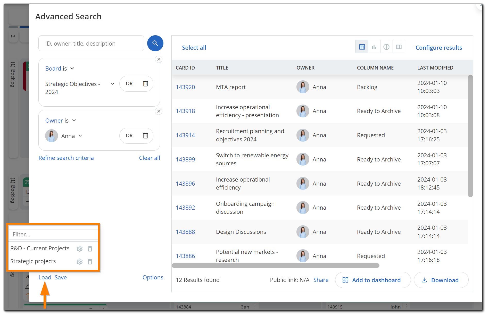Viewport: 489px width, 317px height.
Task: Open the Strategic Objectives - 2024 board dropdown
Action: [x=112, y=84]
